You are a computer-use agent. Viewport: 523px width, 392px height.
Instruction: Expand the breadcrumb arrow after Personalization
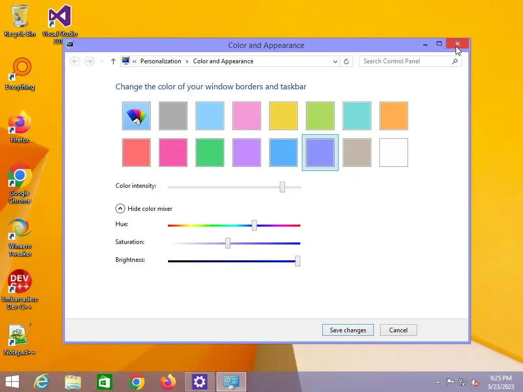(187, 61)
